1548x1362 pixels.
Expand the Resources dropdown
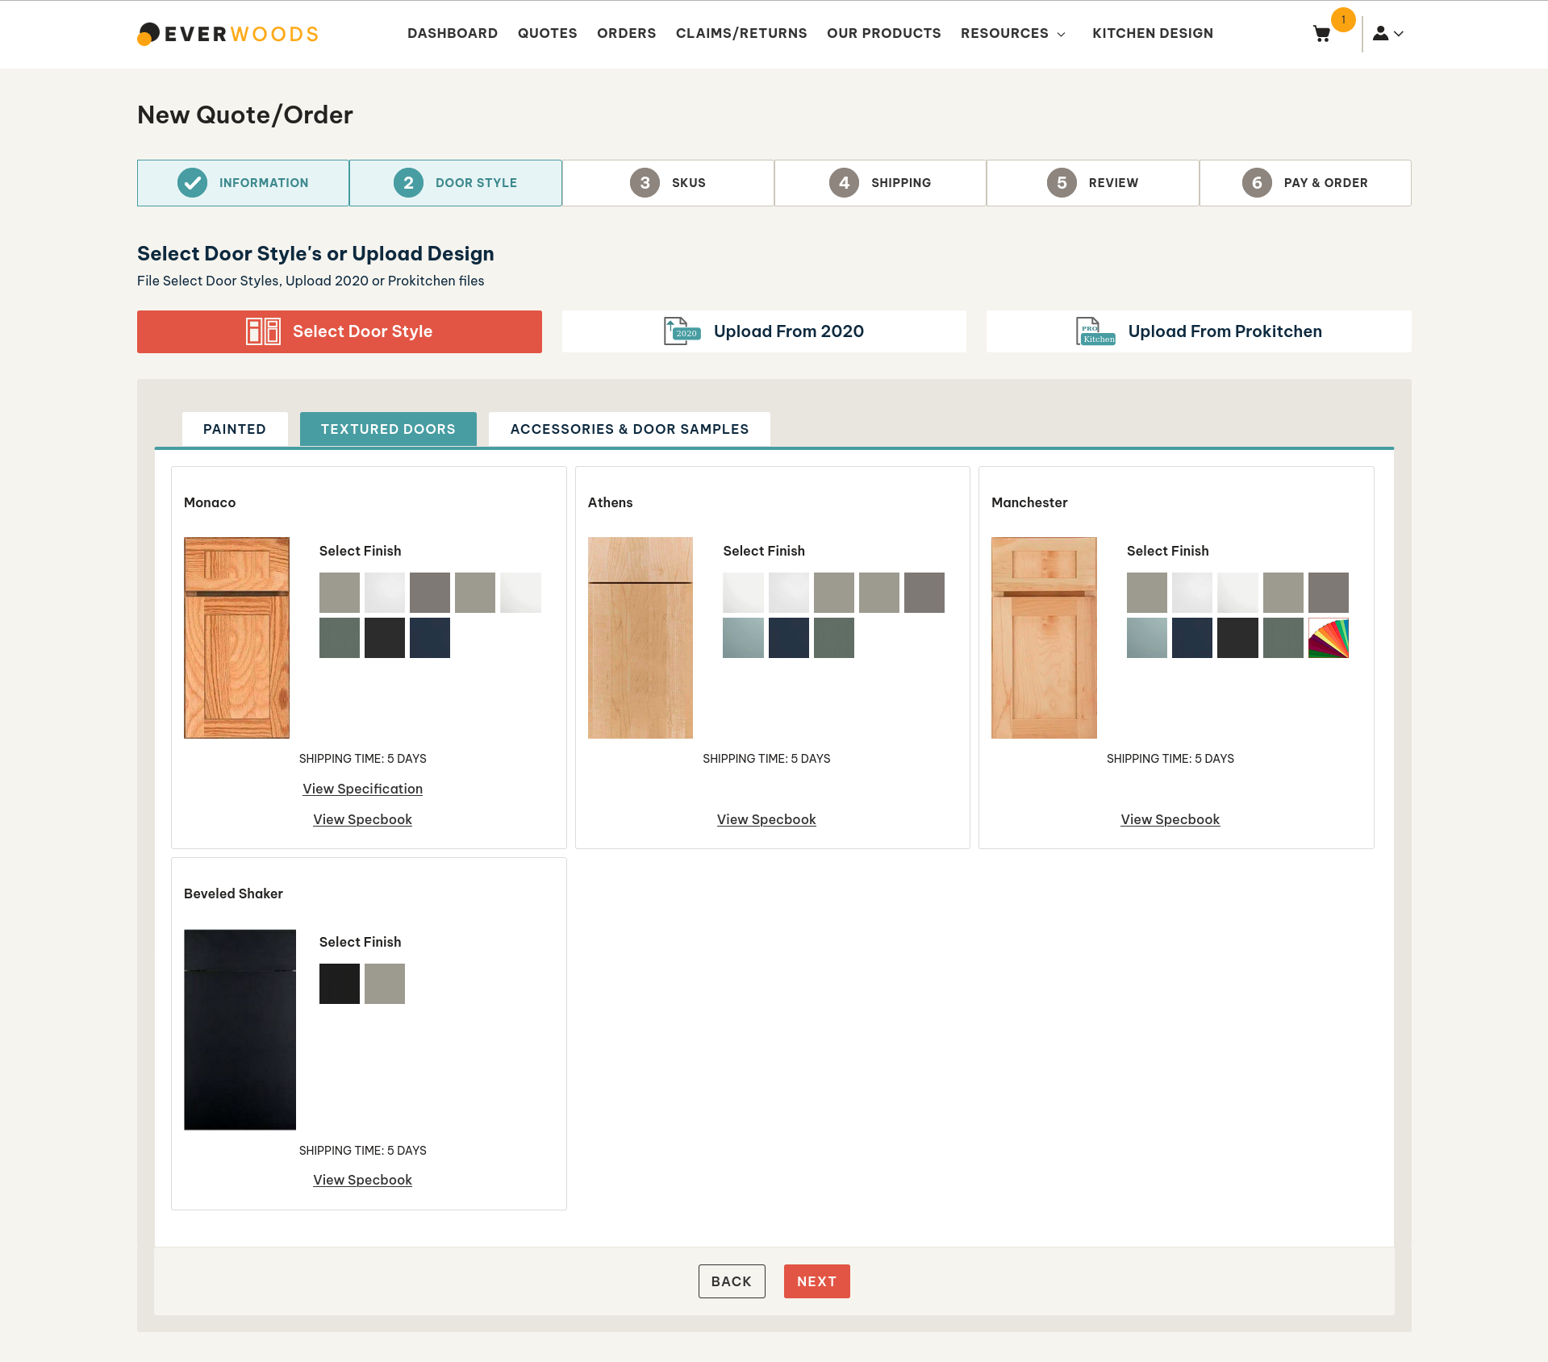click(x=1012, y=33)
